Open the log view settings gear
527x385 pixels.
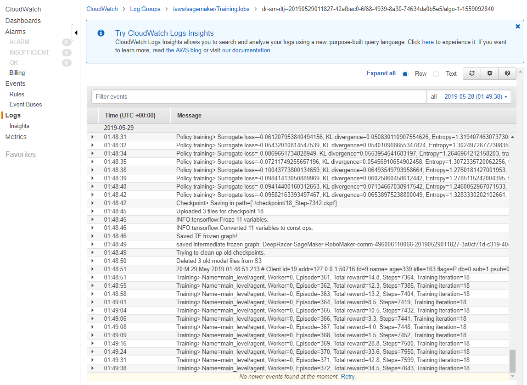pyautogui.click(x=490, y=73)
